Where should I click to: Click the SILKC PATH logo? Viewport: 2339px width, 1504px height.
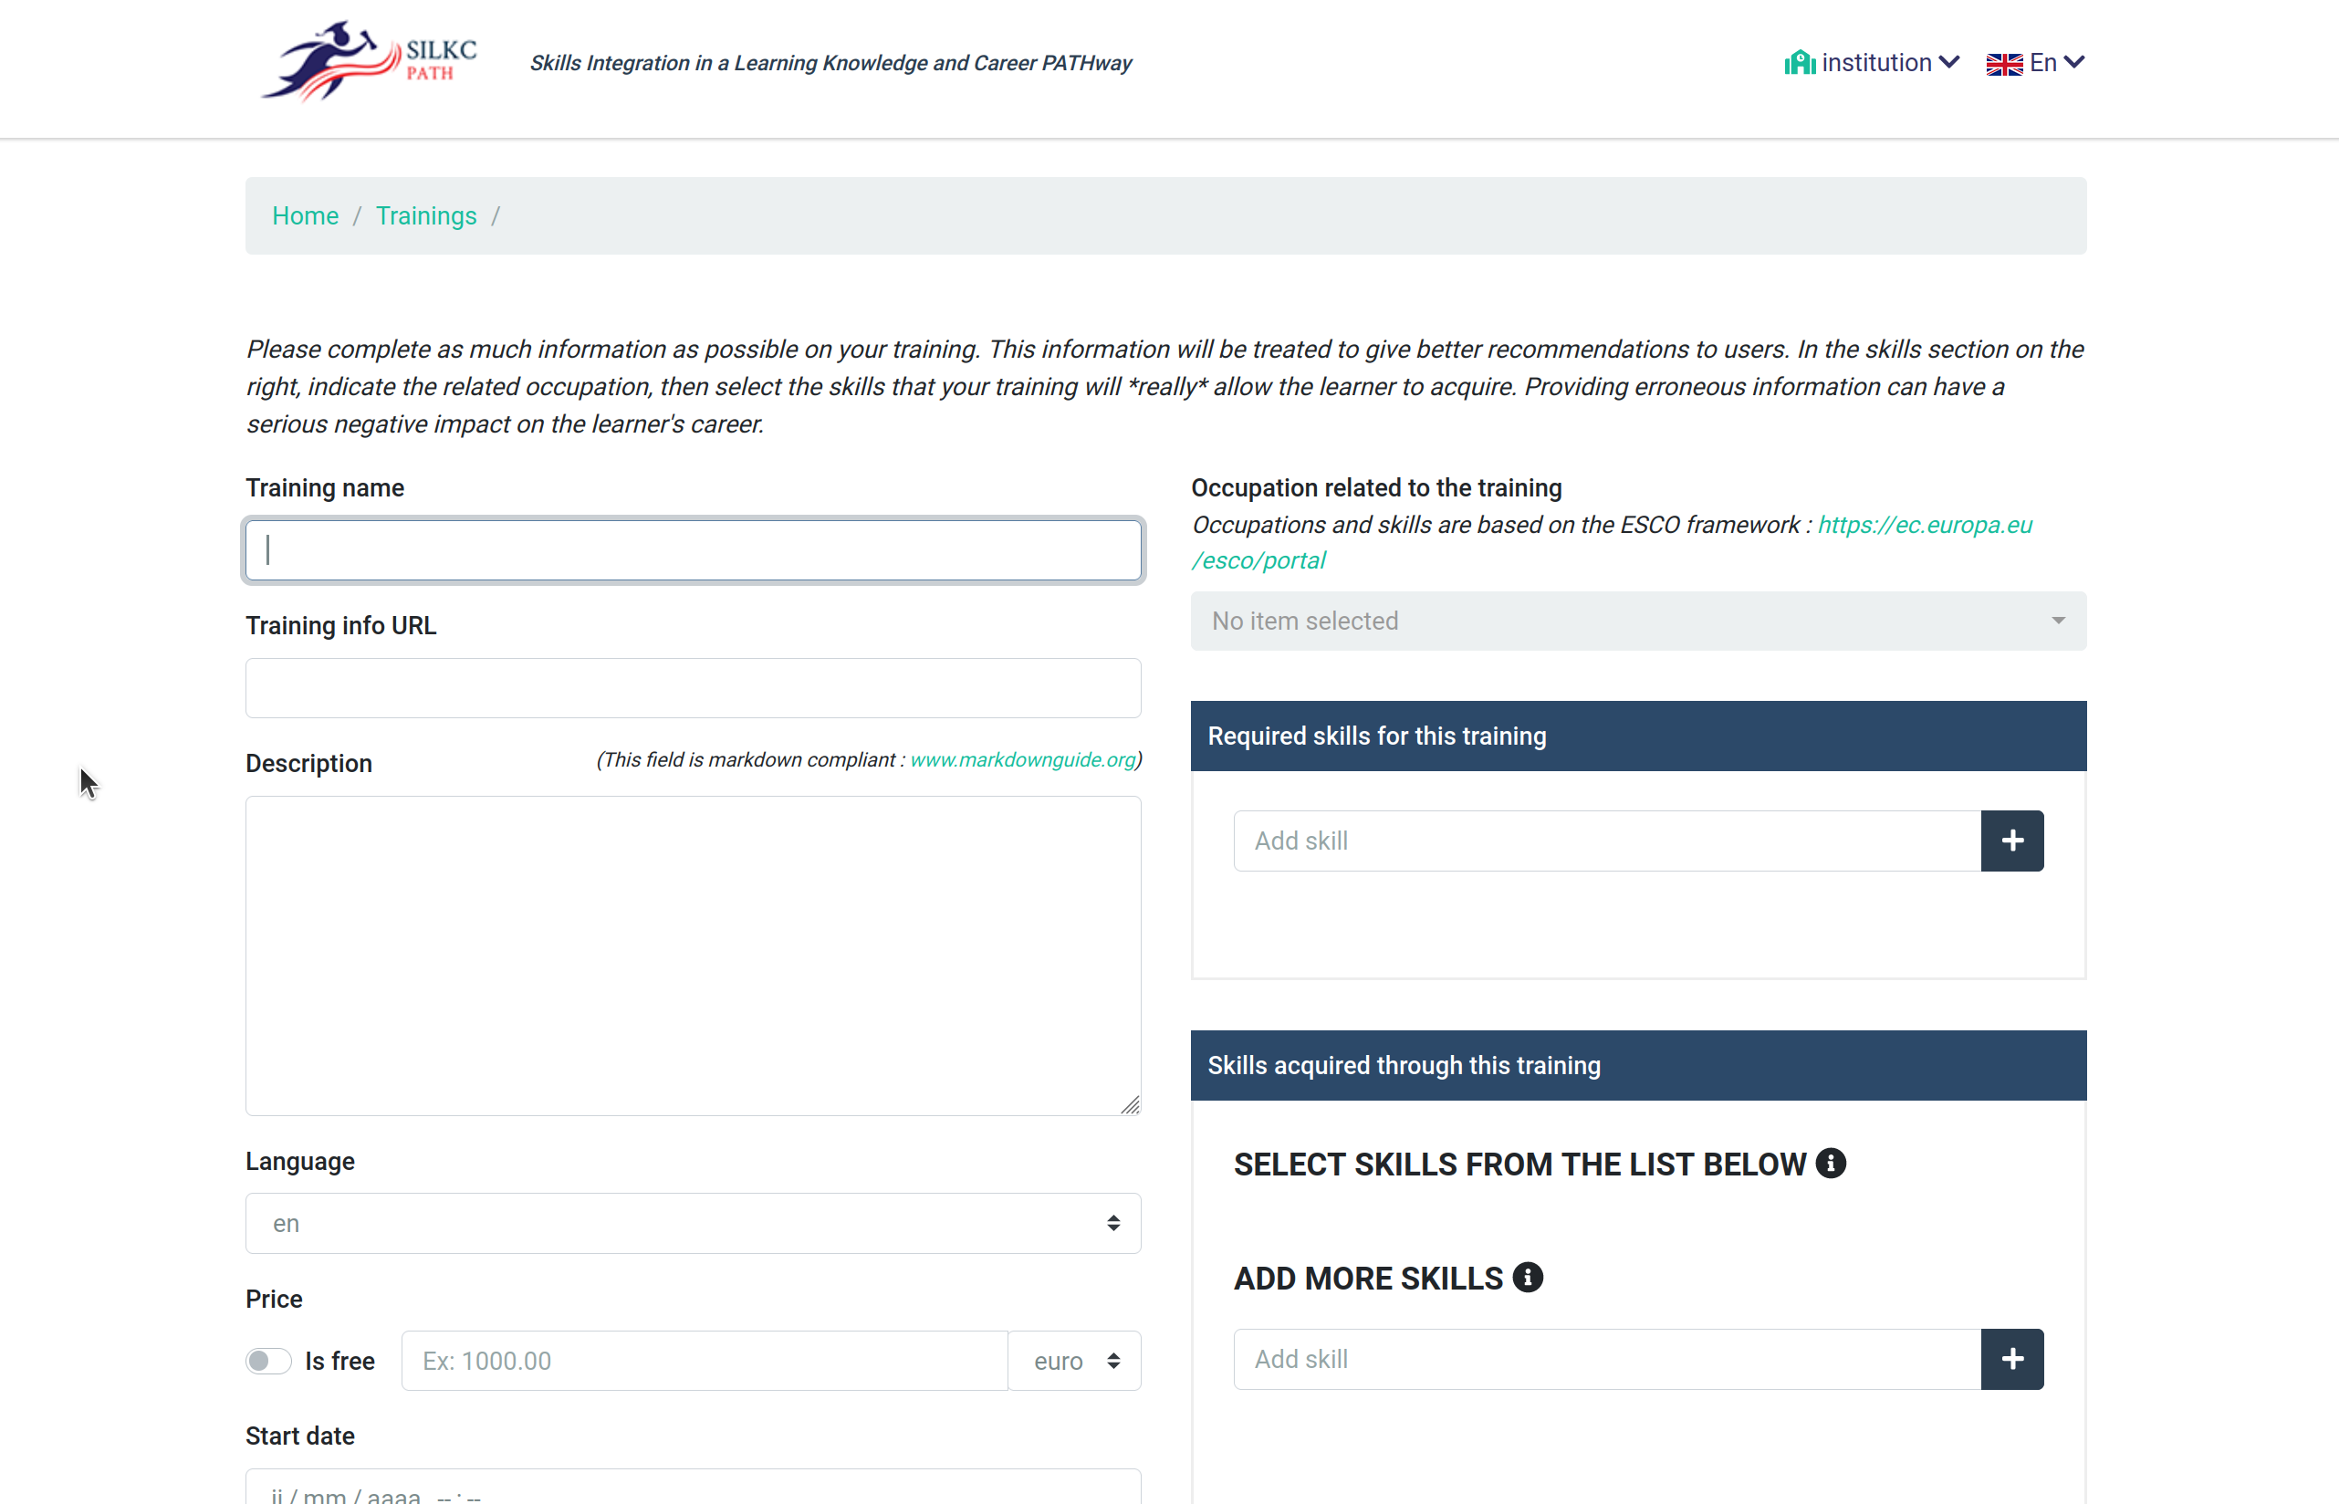click(x=368, y=60)
